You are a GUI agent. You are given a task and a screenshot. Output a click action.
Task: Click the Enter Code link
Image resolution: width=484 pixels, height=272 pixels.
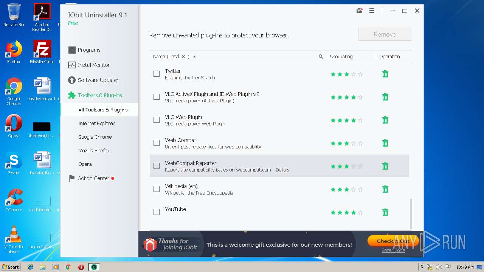[393, 250]
